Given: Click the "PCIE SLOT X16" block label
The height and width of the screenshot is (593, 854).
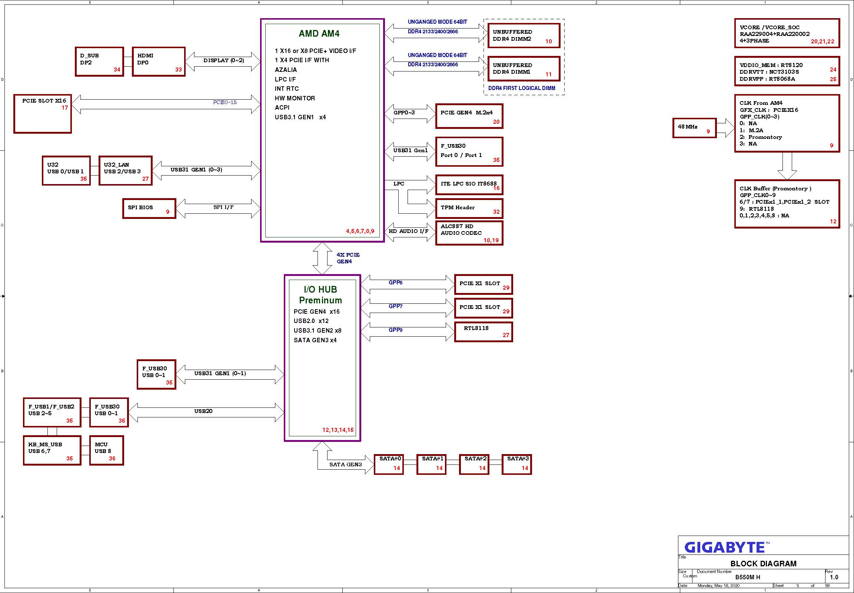Looking at the screenshot, I should (x=44, y=101).
